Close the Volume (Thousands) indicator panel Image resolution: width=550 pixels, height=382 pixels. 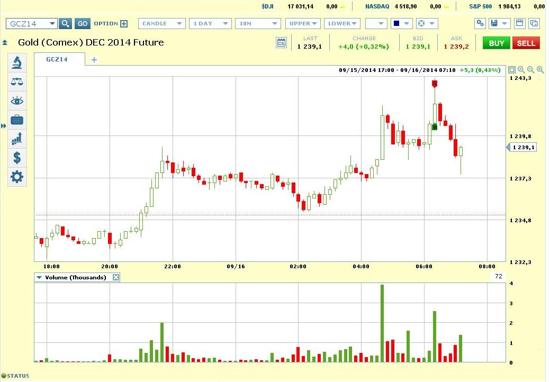116,277
